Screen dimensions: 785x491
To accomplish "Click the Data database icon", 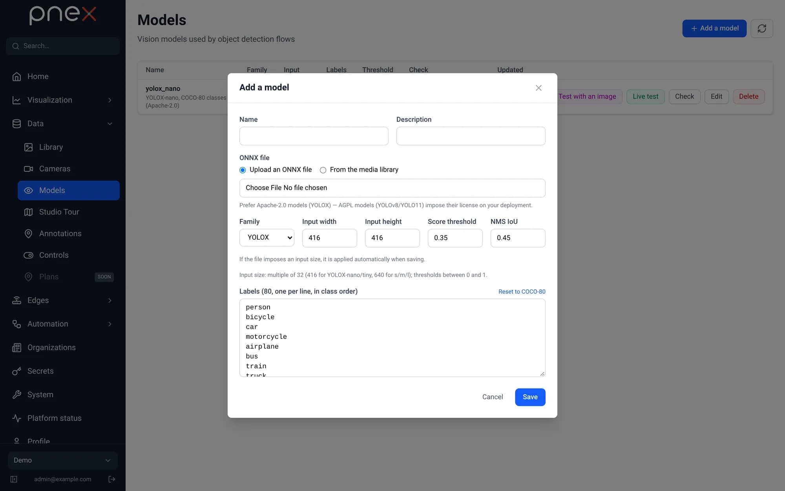I will point(16,124).
